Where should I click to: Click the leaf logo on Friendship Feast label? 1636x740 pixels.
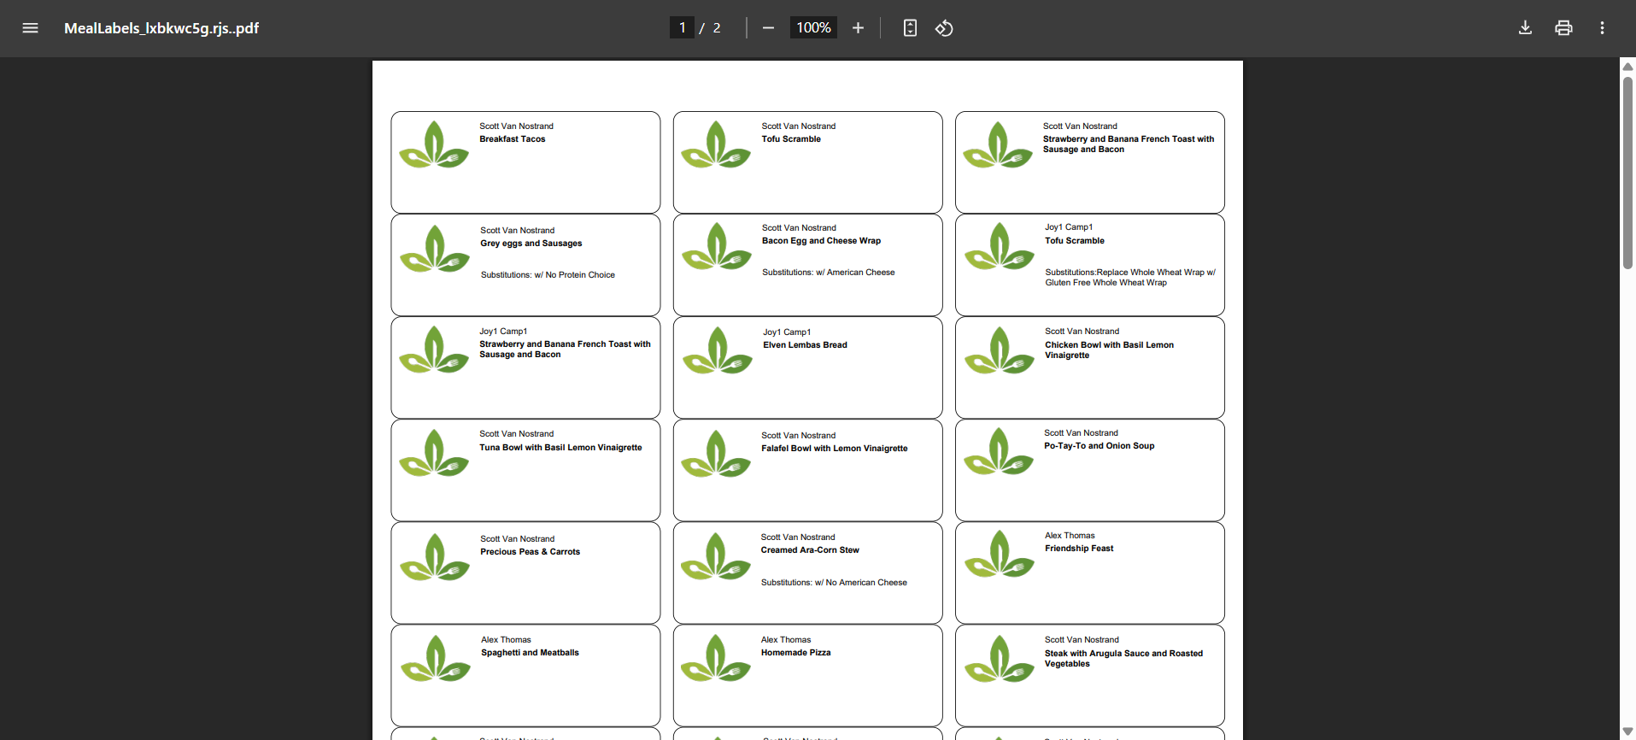(x=1000, y=554)
